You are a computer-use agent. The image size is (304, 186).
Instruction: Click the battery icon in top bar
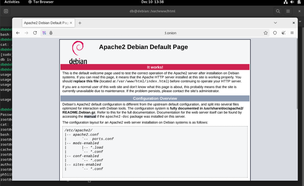tap(299, 2)
